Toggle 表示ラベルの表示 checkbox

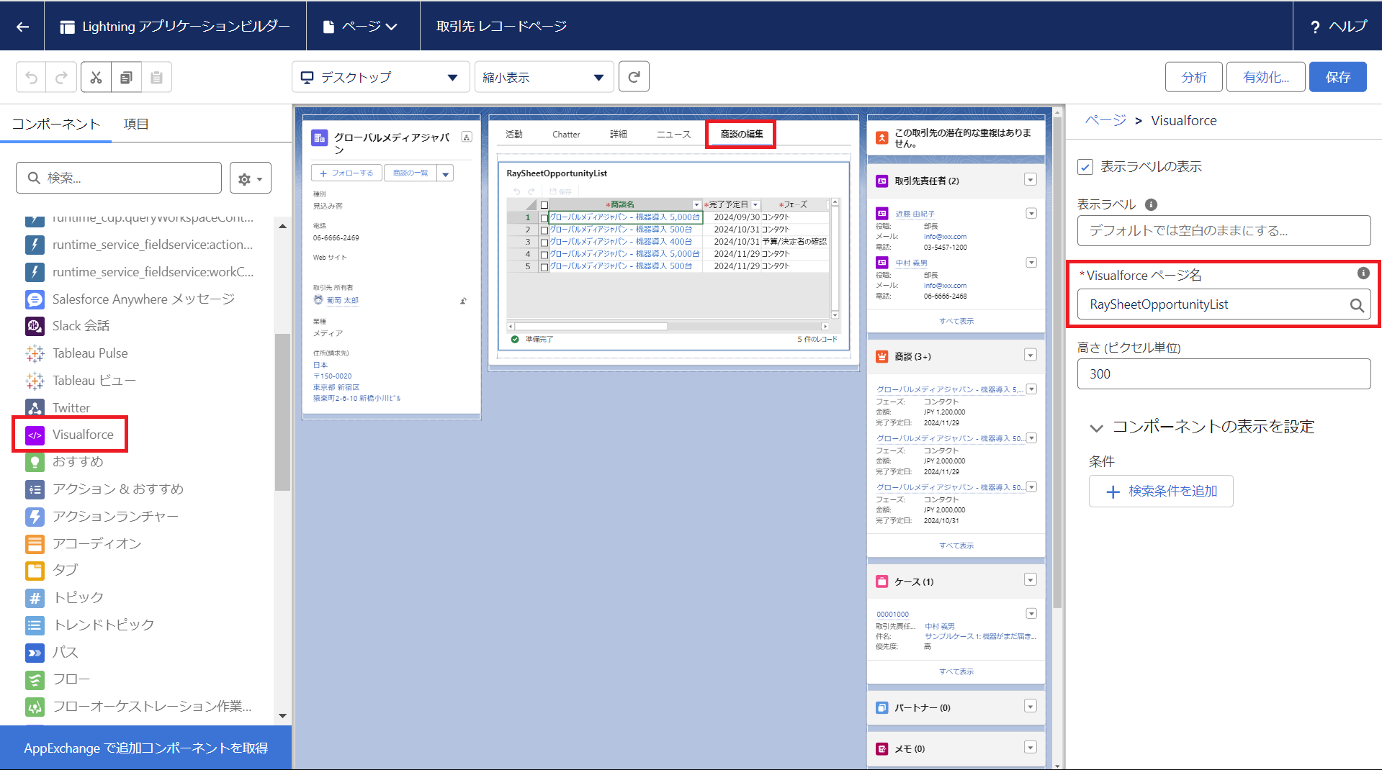point(1085,167)
